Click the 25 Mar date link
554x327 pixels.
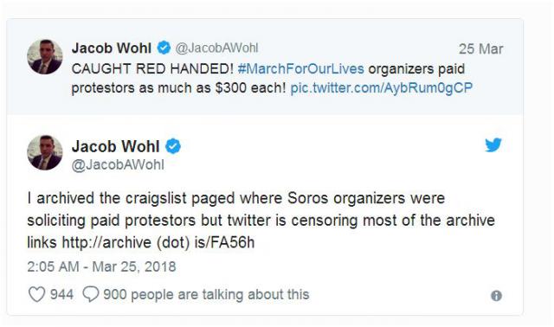481,48
